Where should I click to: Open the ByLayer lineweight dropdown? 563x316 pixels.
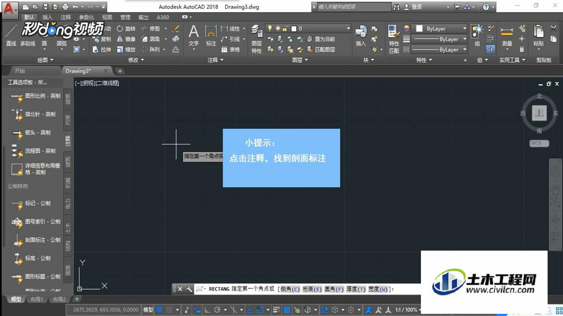440,39
